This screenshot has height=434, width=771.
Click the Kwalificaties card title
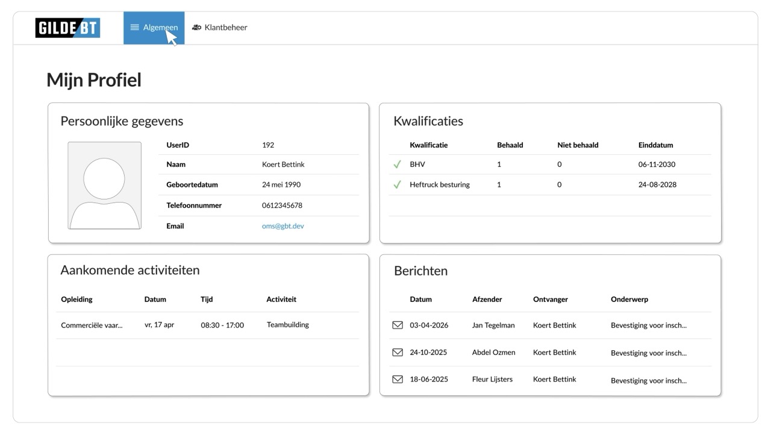(x=428, y=121)
